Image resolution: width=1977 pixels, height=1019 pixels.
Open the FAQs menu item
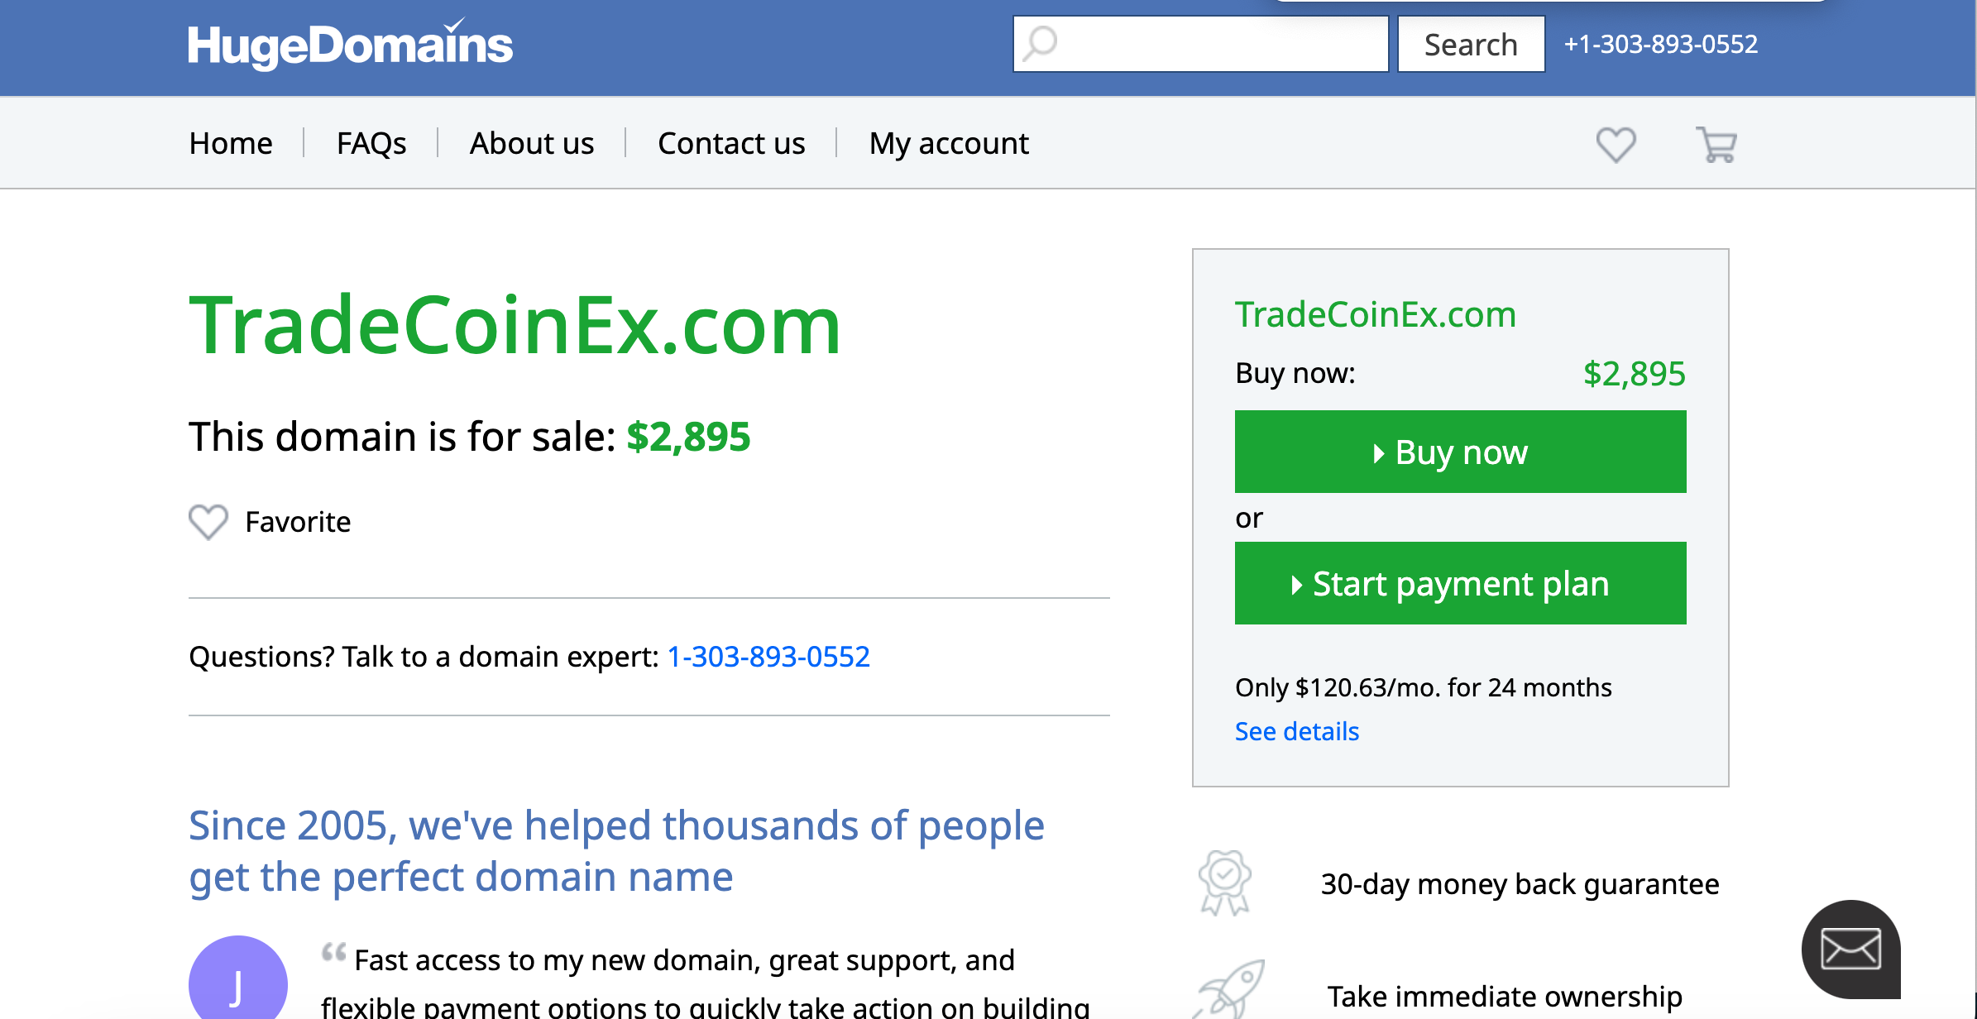click(371, 143)
